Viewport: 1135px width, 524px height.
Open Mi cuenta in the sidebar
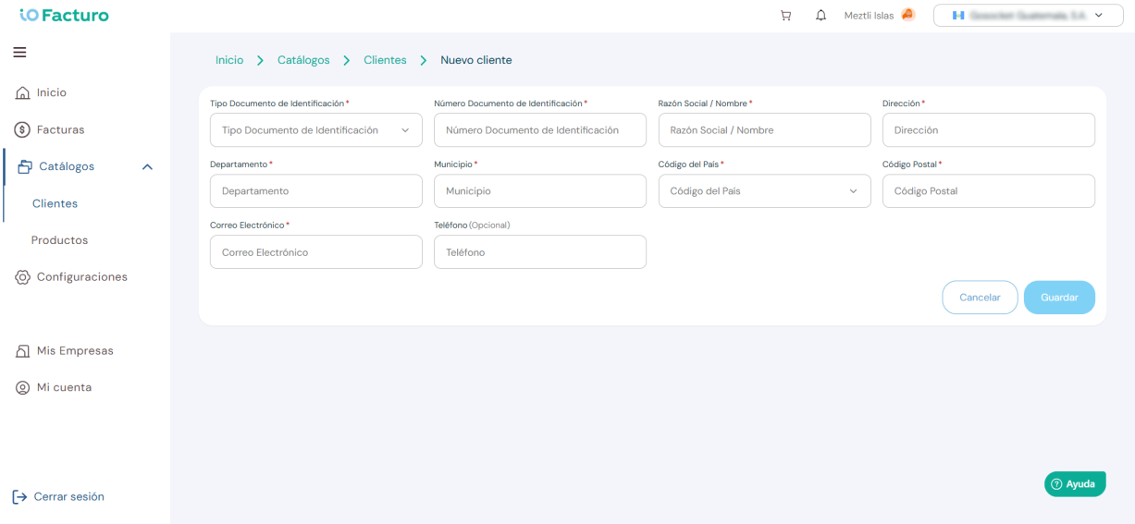coord(64,388)
